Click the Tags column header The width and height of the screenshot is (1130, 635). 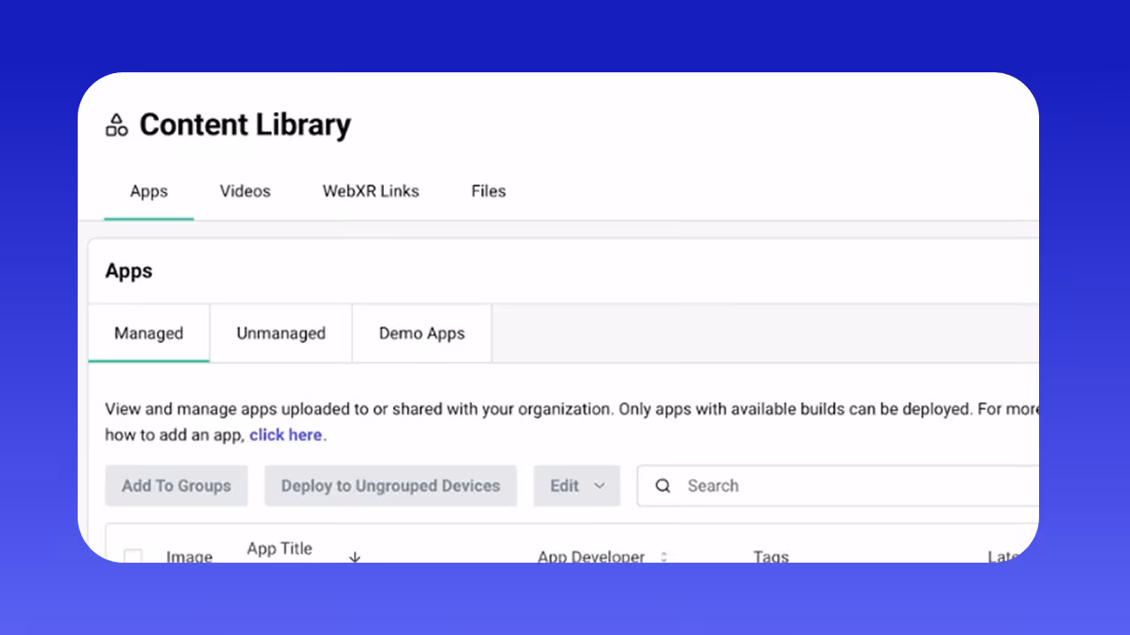tap(771, 557)
